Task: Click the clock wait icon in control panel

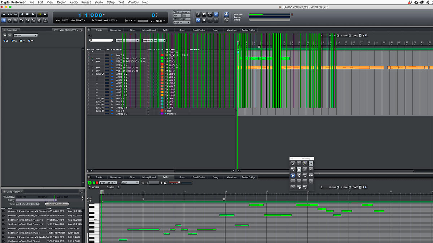Action: [x=204, y=14]
